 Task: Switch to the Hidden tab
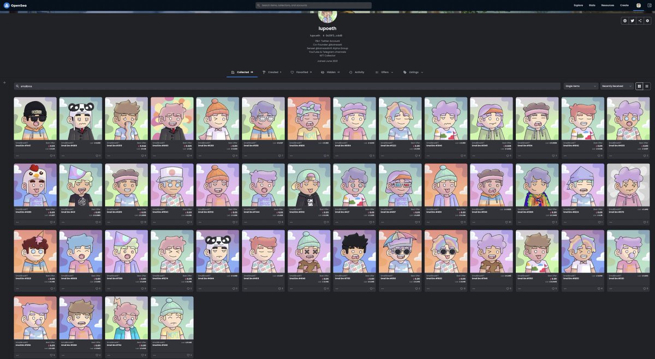coord(330,72)
